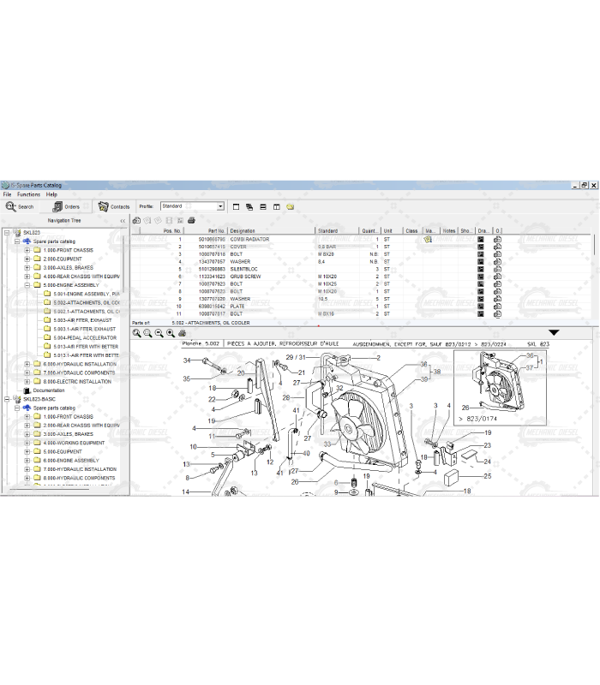
Task: Collapse the SKL823-BASIC tree node
Action: tap(6, 399)
